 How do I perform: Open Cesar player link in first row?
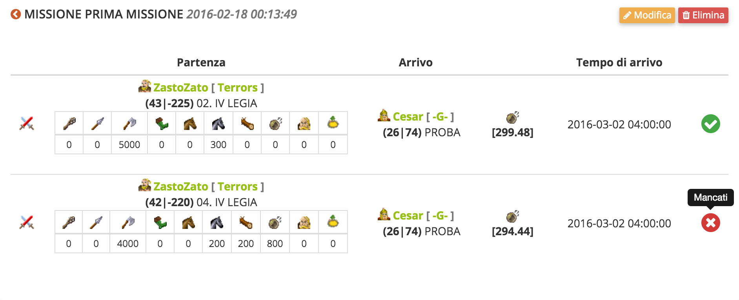point(408,117)
